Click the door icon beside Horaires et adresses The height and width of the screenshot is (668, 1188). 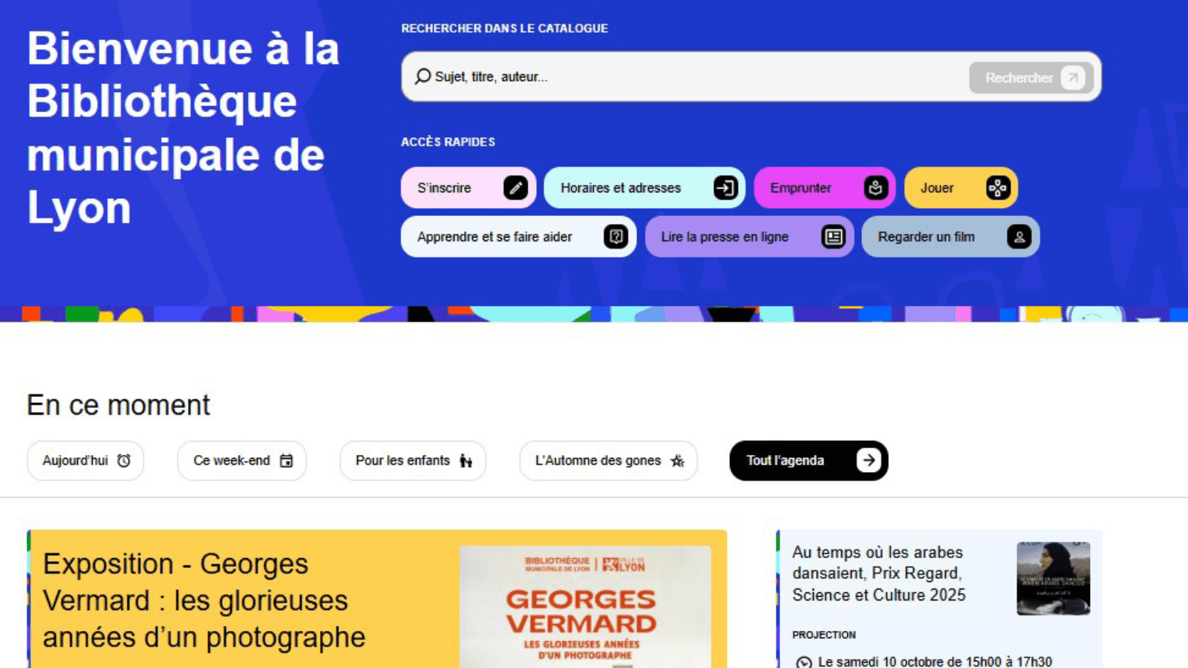pos(725,188)
